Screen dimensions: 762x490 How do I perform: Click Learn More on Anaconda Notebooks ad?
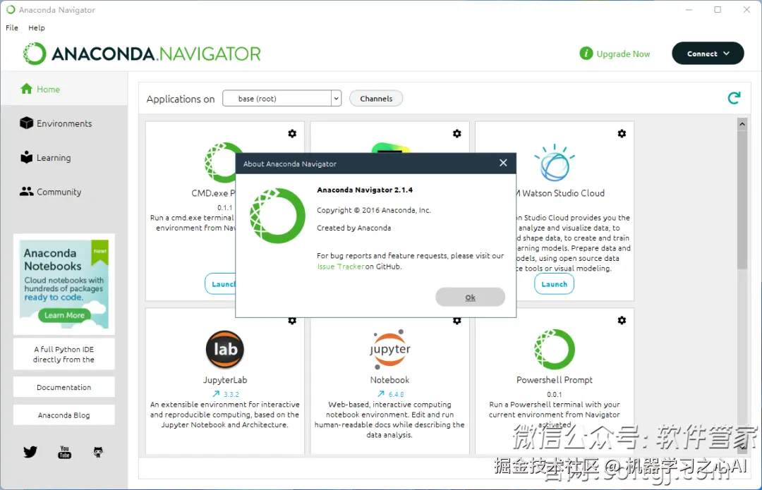pos(64,315)
